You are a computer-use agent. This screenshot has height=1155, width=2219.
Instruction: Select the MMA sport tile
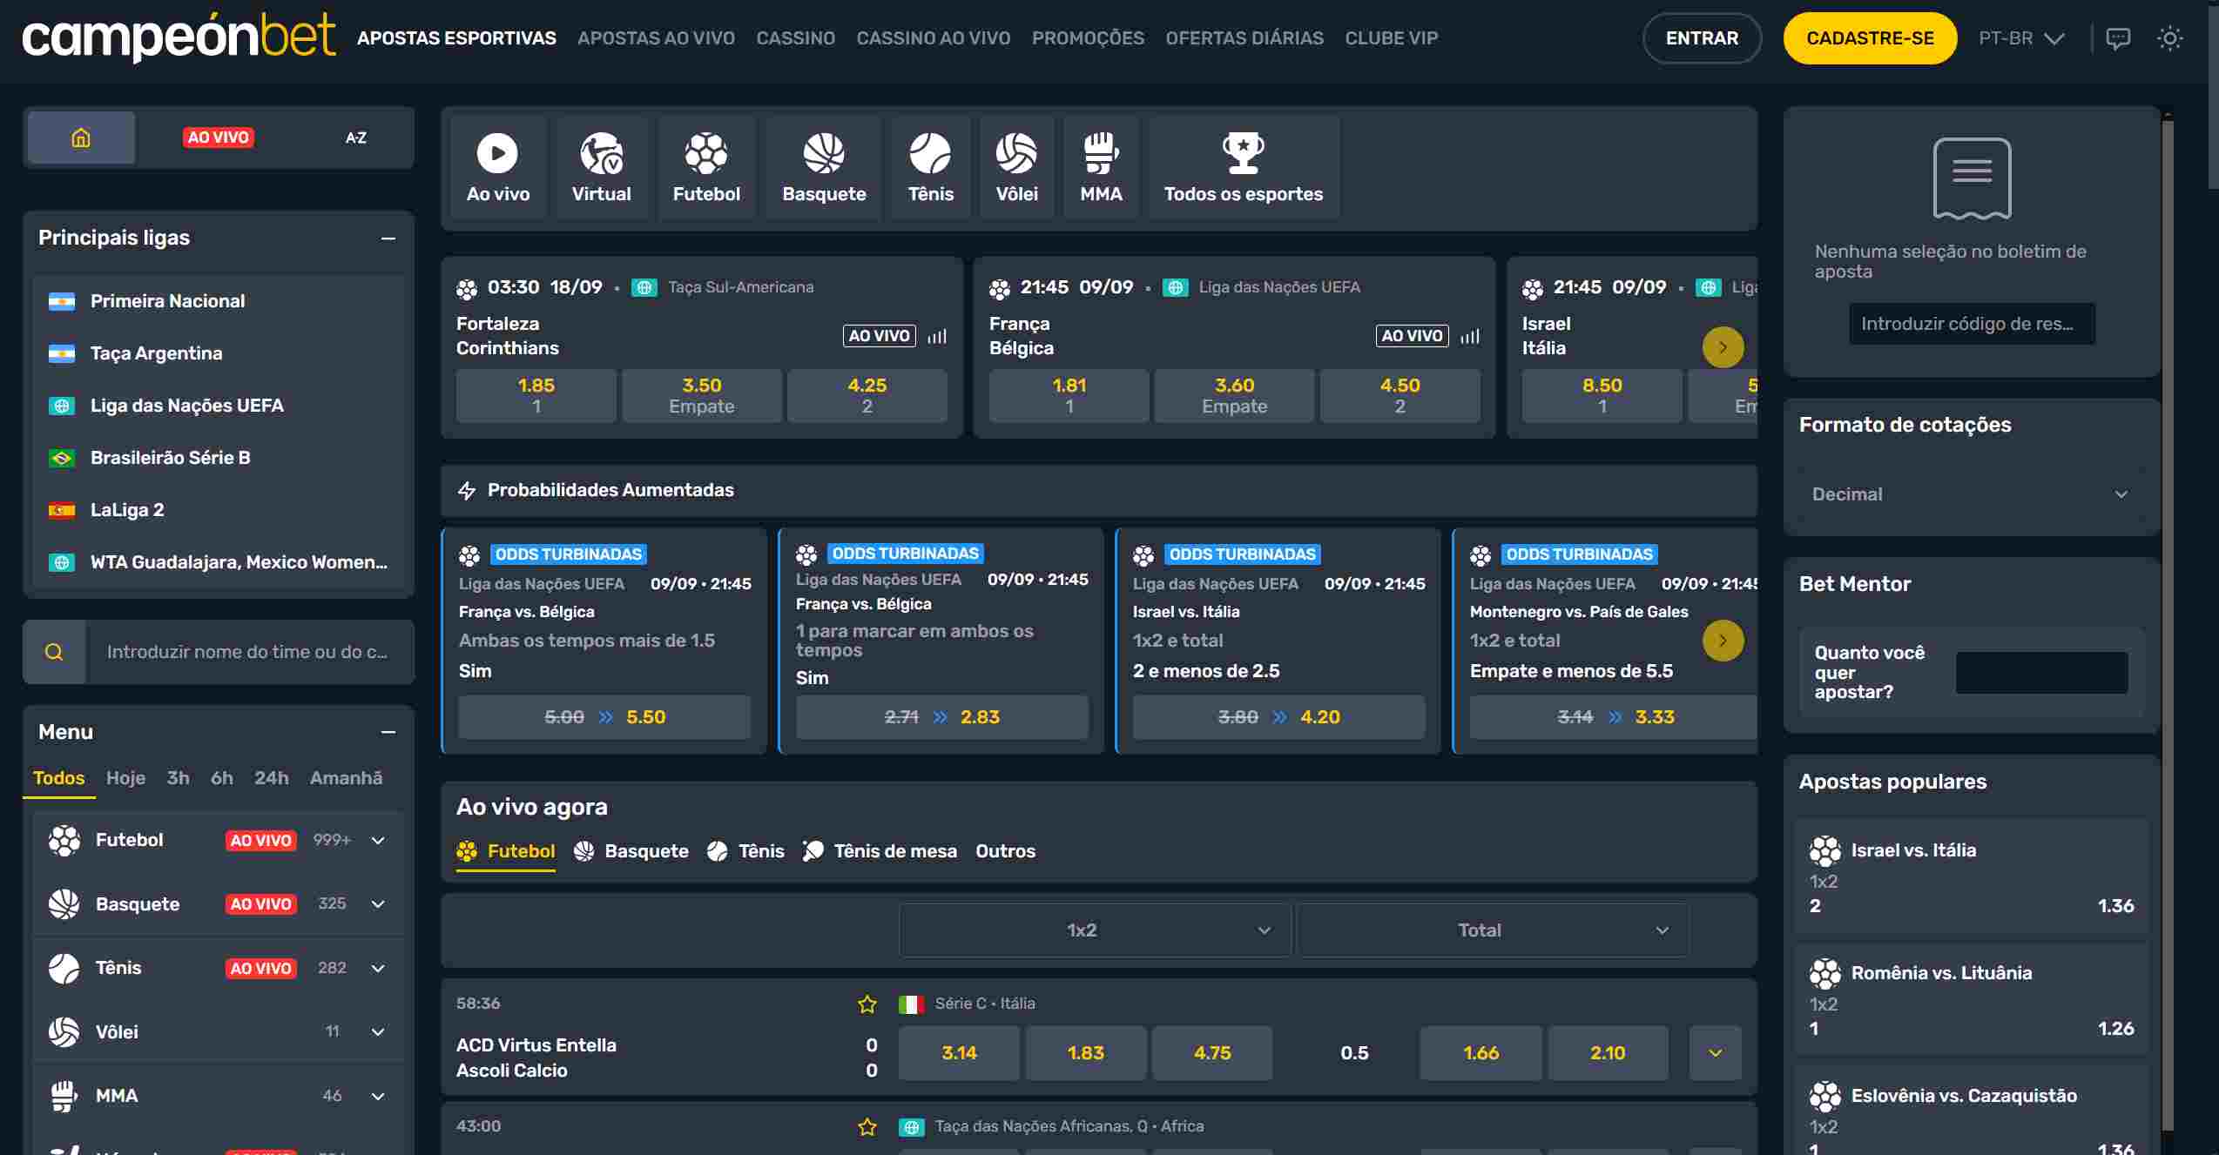click(1101, 168)
